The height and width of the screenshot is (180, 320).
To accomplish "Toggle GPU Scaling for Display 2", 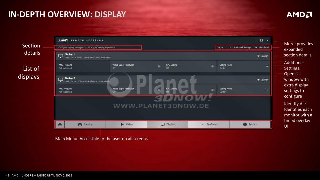I will 213,90.
